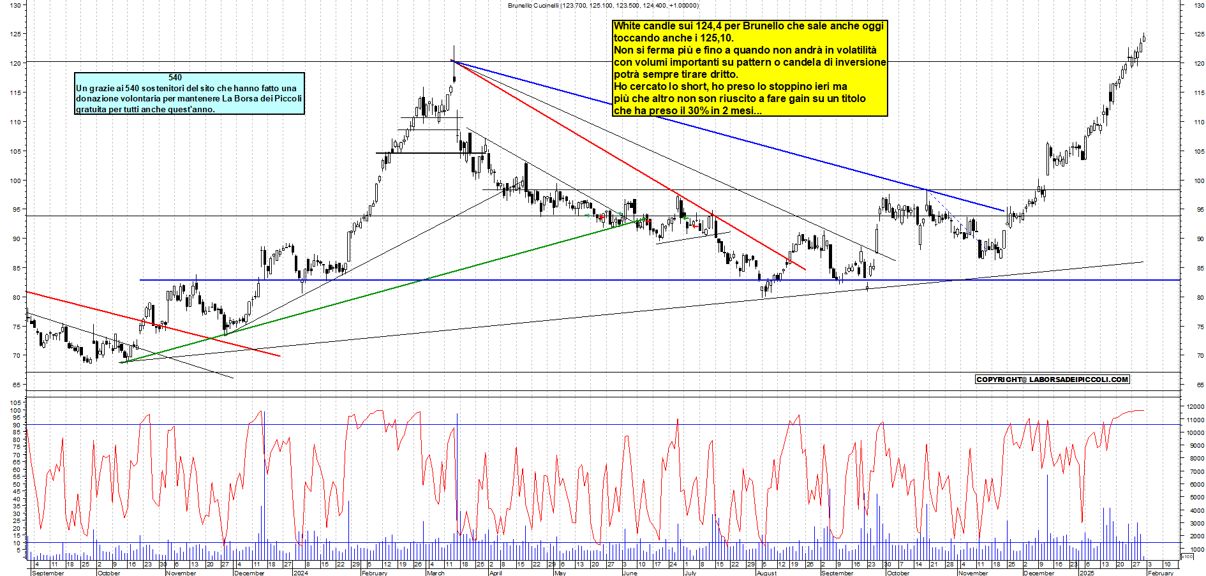Select the line 'Ho cercato lo short'

730,86
